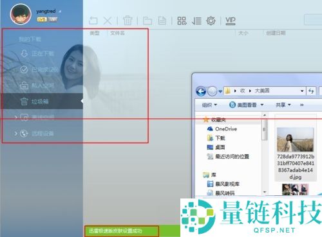Viewport: 322px width, 237px height.
Task: Click the grid view toolbar icon
Action: (x=182, y=21)
